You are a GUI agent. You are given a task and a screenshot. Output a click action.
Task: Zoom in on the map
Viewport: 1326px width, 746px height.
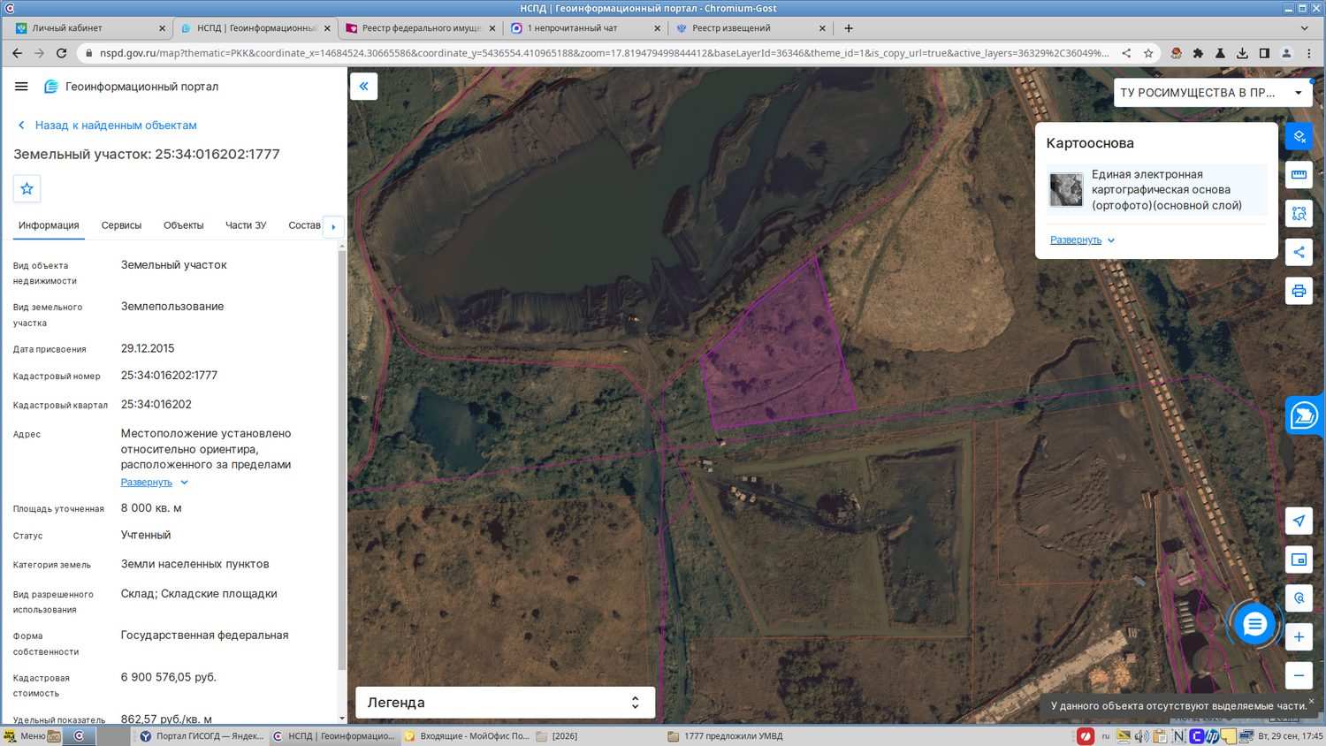click(x=1299, y=636)
